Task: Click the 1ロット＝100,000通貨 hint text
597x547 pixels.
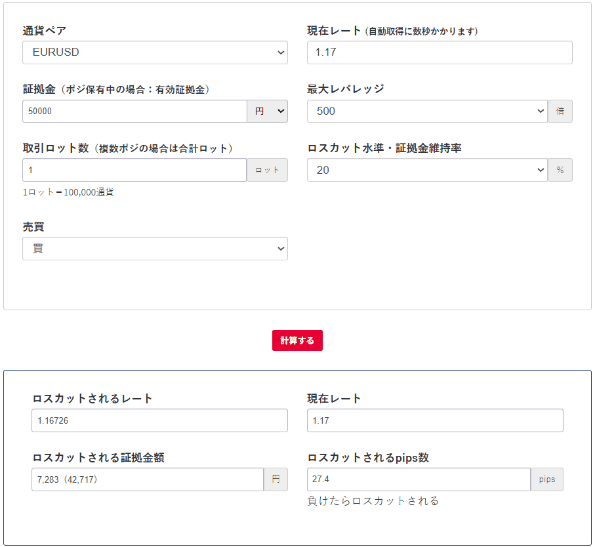Action: click(69, 193)
